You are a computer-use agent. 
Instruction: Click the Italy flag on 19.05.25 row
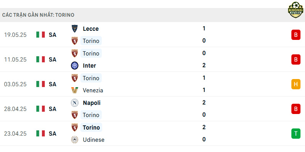point(40,35)
